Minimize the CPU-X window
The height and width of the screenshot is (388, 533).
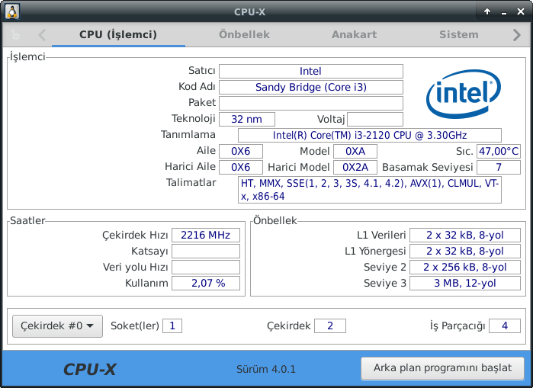(x=504, y=12)
